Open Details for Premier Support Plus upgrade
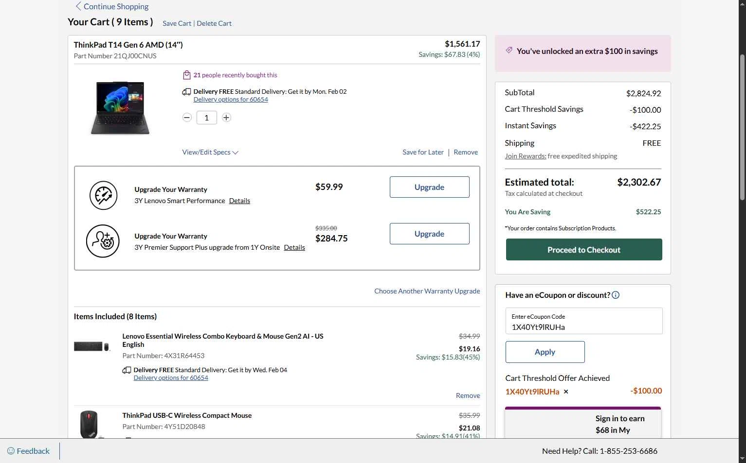 click(x=294, y=247)
